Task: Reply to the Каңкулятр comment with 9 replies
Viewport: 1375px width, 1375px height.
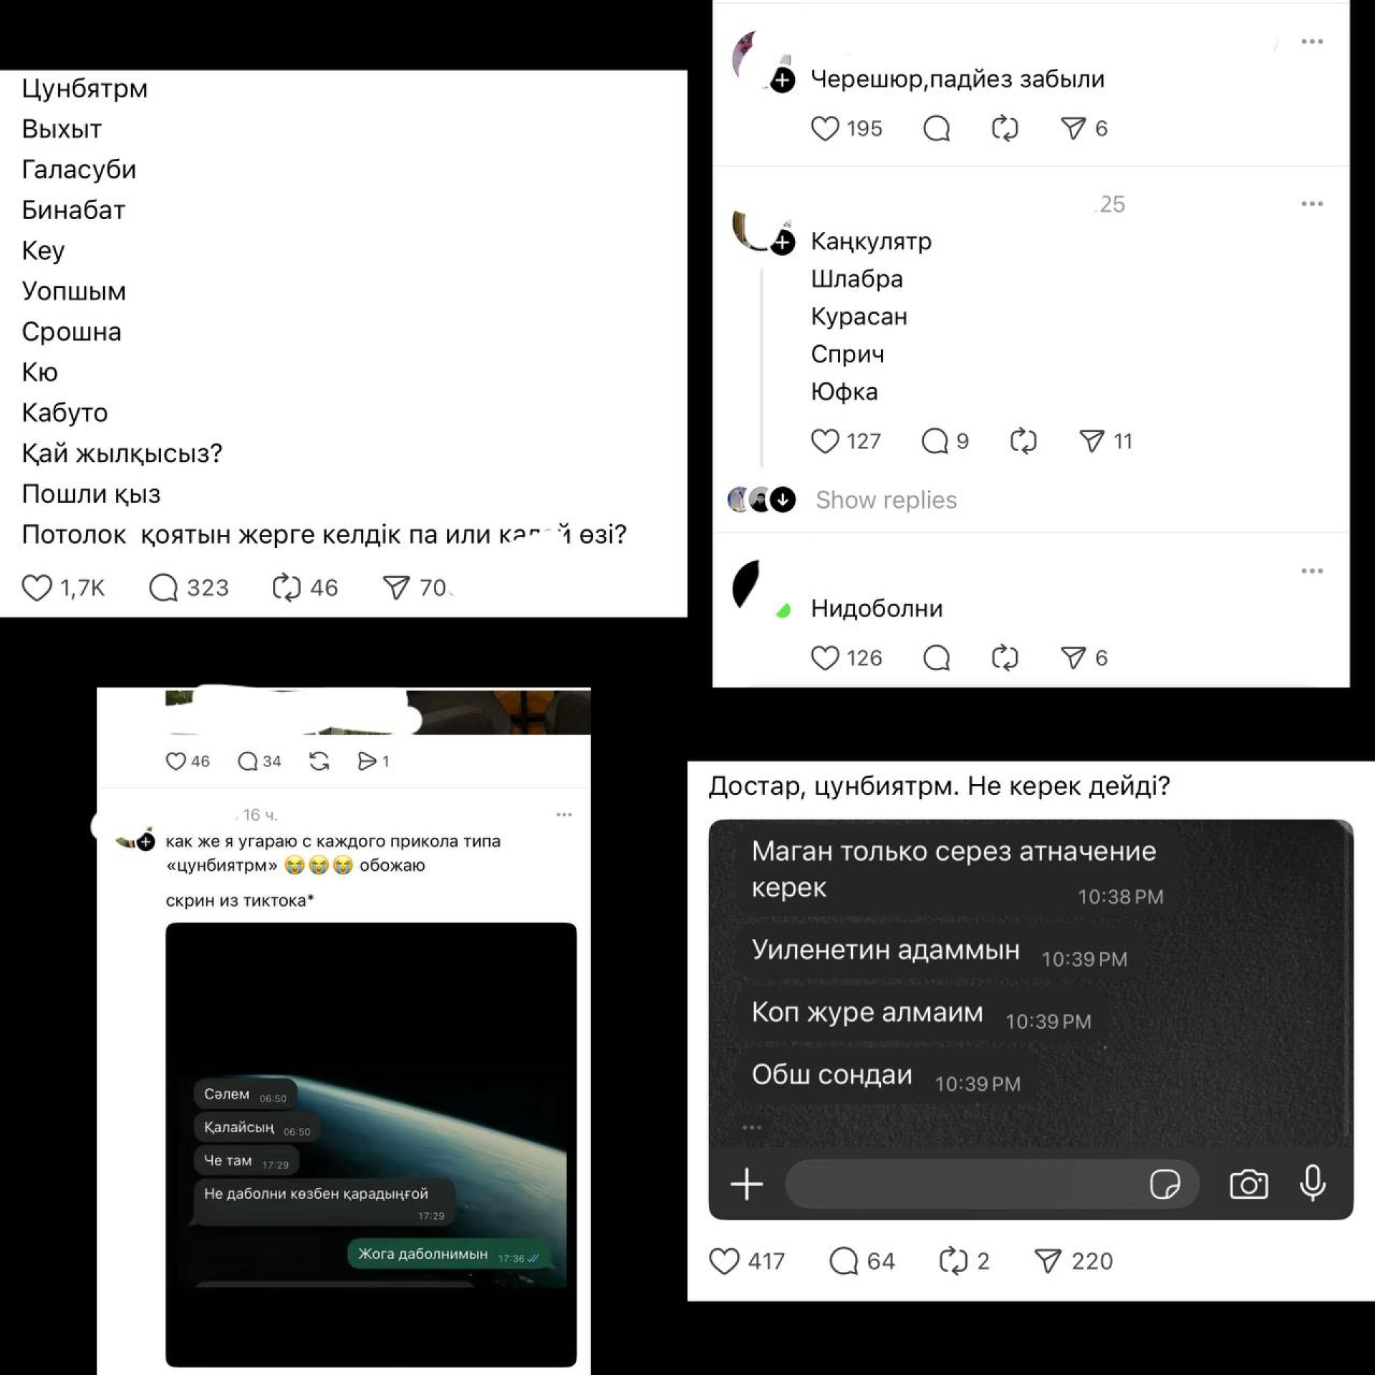Action: pos(935,440)
